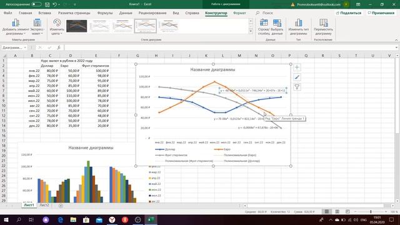Click the Поделиться button
Screen dimensions: 400x225
point(349,12)
